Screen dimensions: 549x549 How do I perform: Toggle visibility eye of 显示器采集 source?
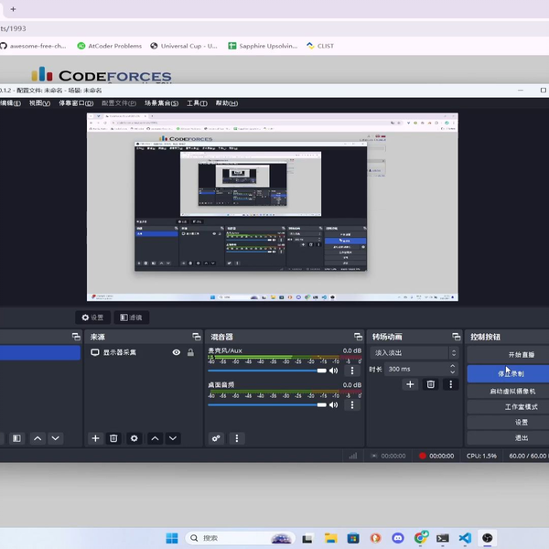[177, 352]
